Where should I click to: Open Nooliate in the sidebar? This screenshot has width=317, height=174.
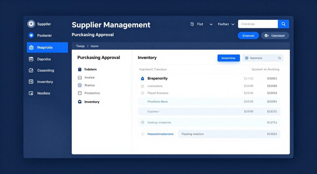[44, 93]
